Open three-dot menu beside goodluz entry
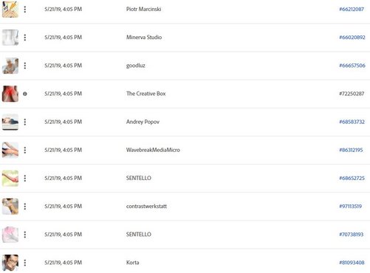 point(25,66)
